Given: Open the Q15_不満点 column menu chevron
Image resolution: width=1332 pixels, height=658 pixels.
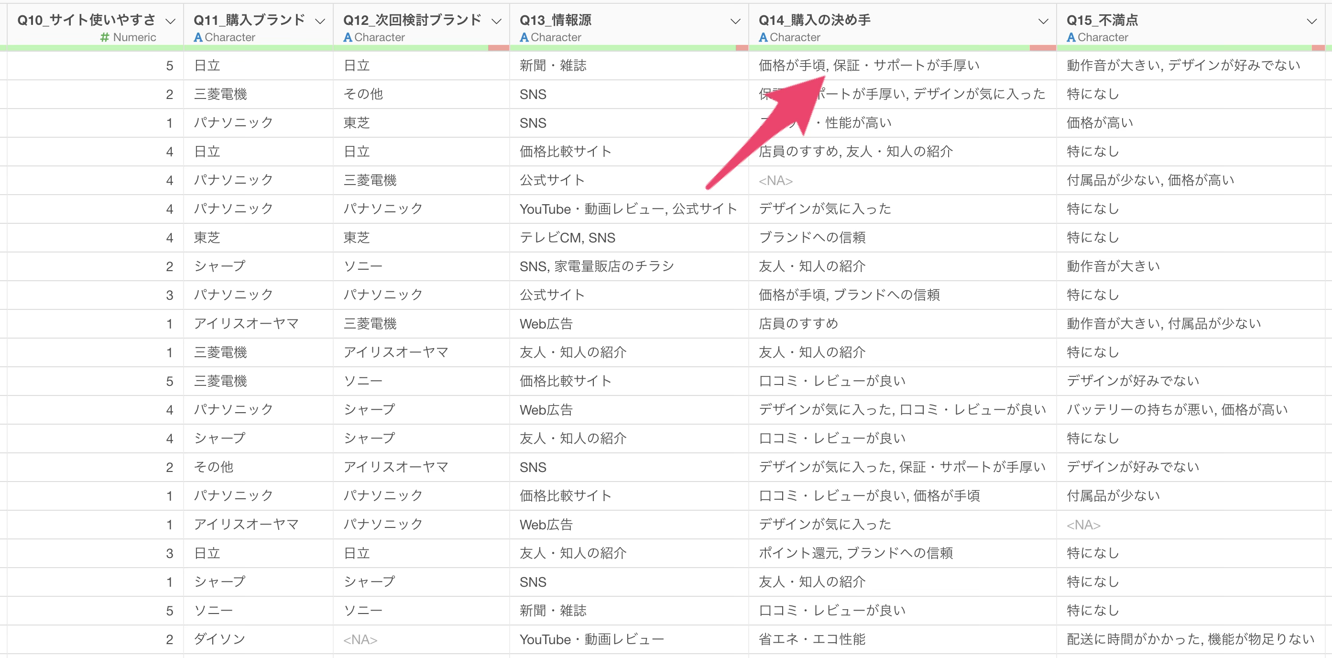Looking at the screenshot, I should tap(1311, 21).
